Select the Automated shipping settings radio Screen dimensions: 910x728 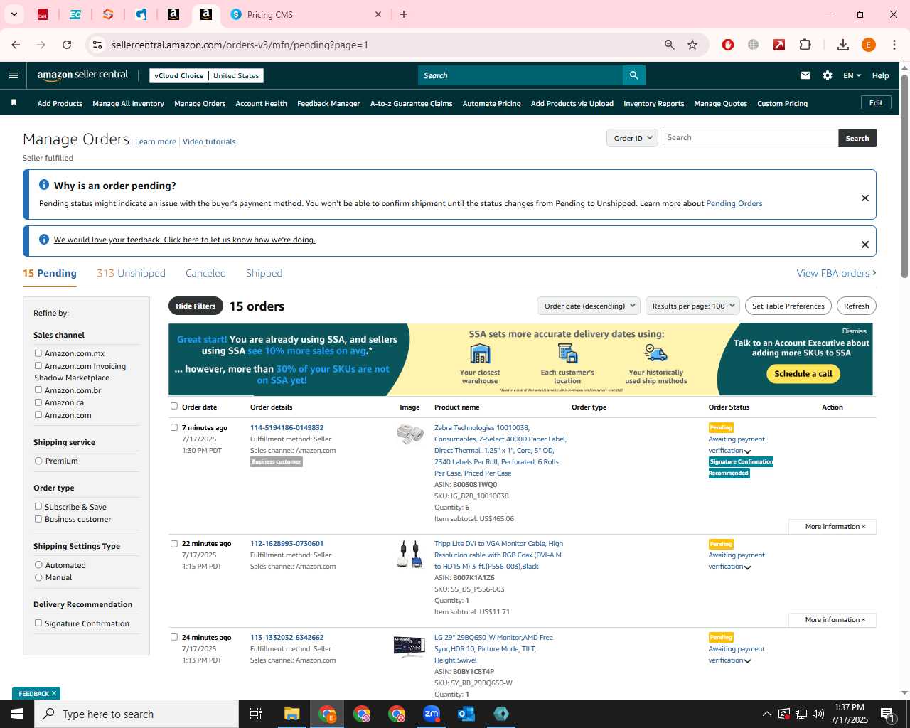(38, 565)
